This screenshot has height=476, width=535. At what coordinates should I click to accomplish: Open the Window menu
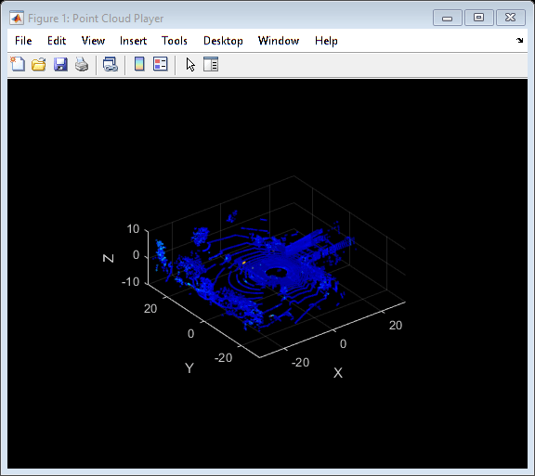point(279,41)
